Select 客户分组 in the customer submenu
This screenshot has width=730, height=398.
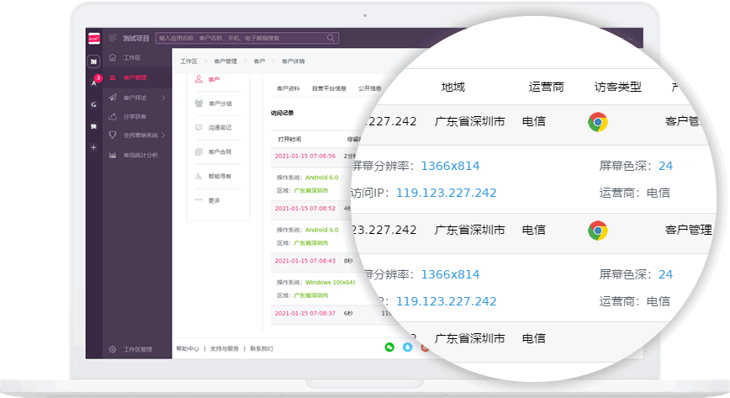220,103
